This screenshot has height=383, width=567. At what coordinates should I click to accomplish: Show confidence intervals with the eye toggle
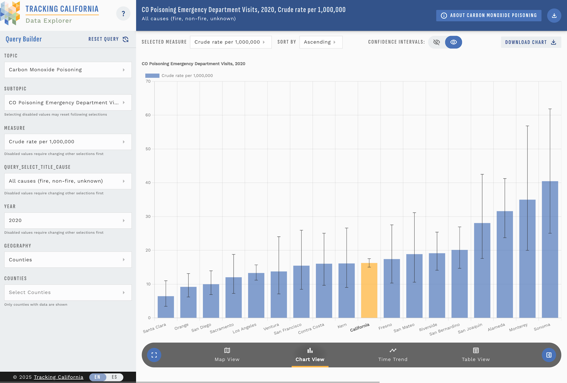[x=454, y=42]
